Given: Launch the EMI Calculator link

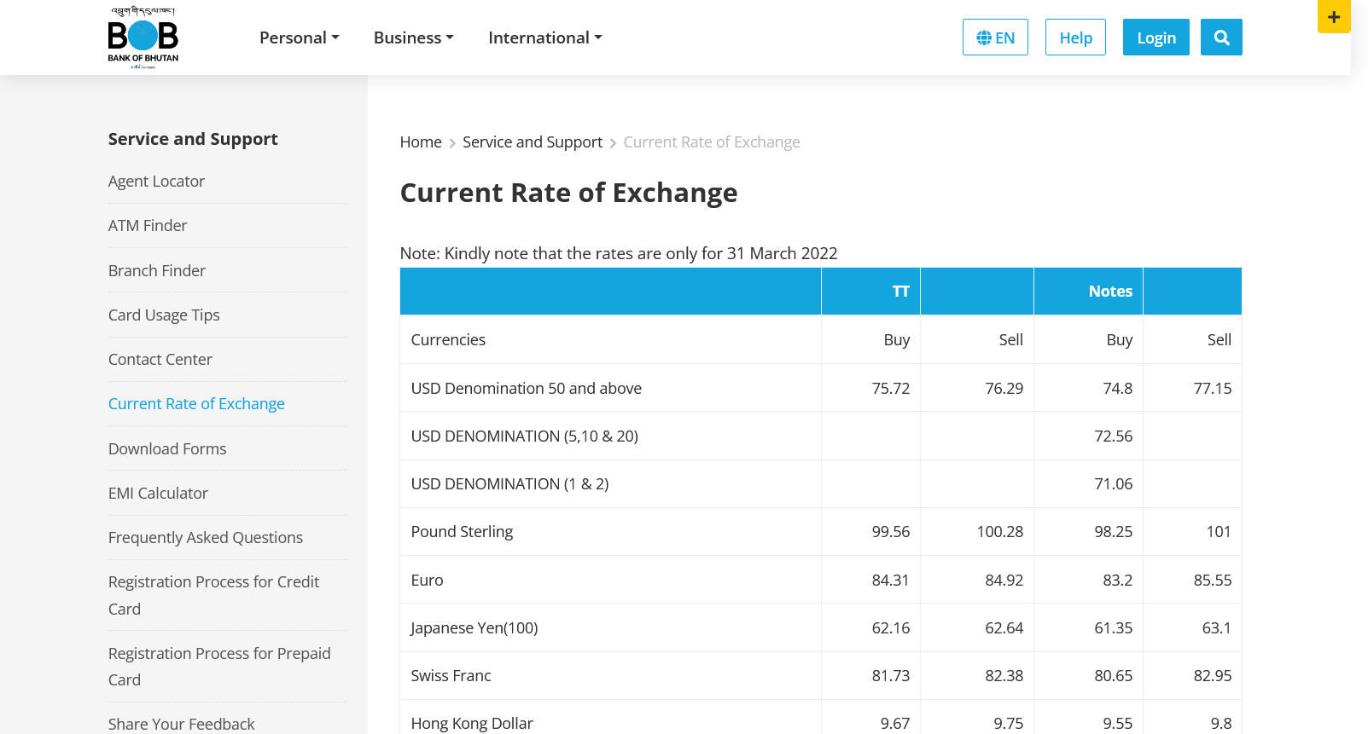Looking at the screenshot, I should pos(158,494).
